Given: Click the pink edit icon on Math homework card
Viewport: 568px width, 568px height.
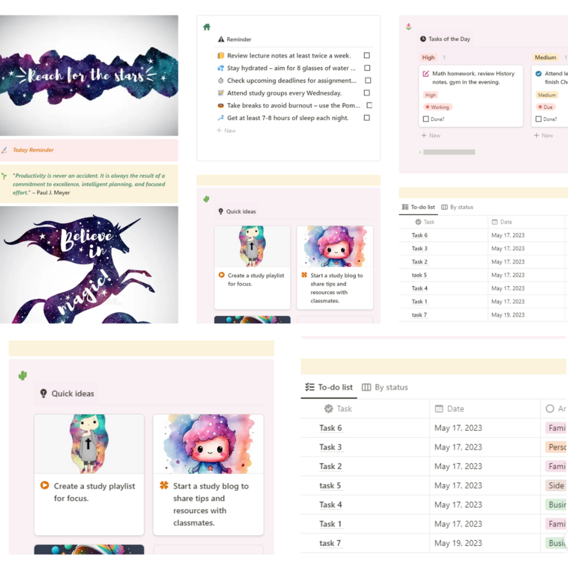Looking at the screenshot, I should [426, 73].
